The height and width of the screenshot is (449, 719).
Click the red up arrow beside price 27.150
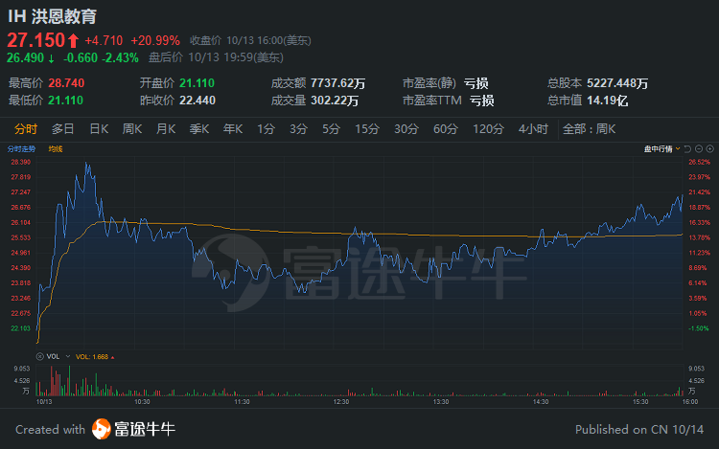(73, 41)
